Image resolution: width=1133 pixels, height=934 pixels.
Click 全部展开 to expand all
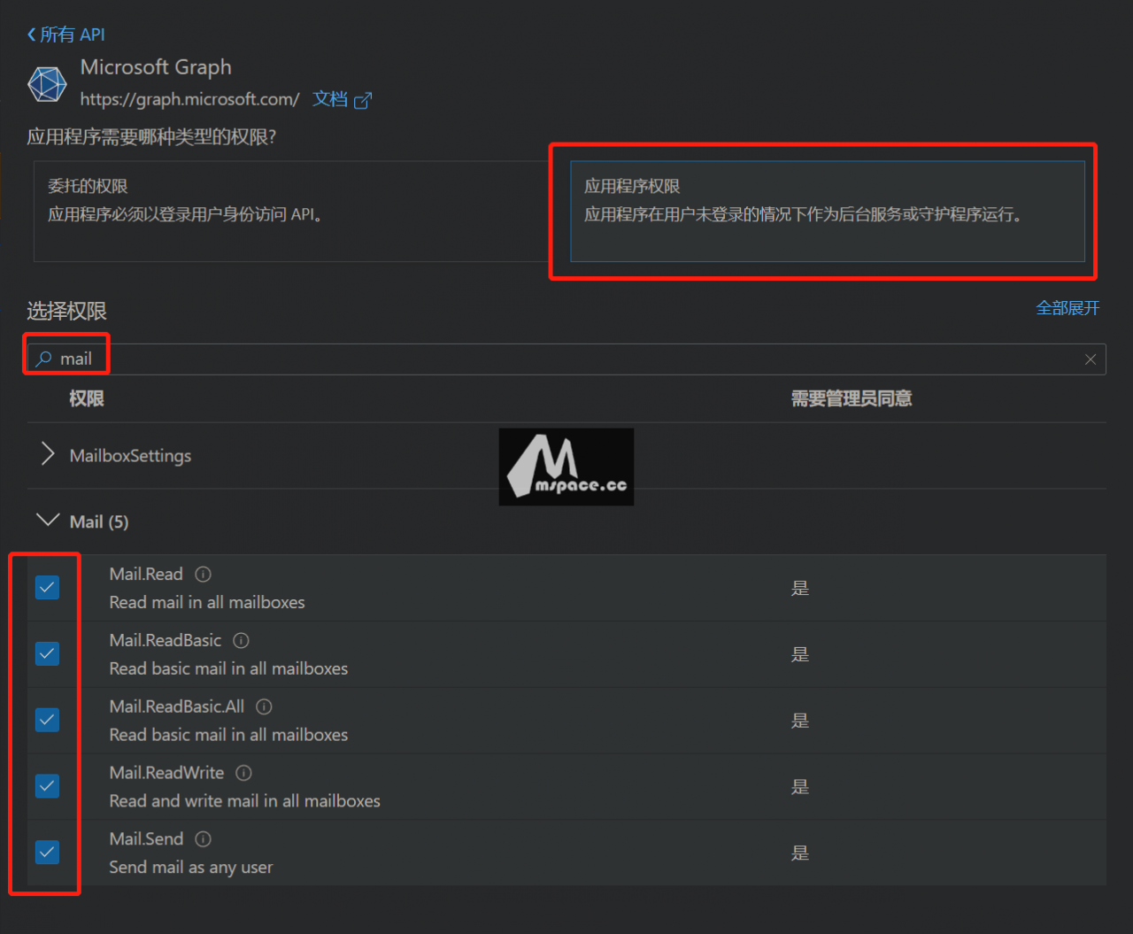pos(1067,308)
